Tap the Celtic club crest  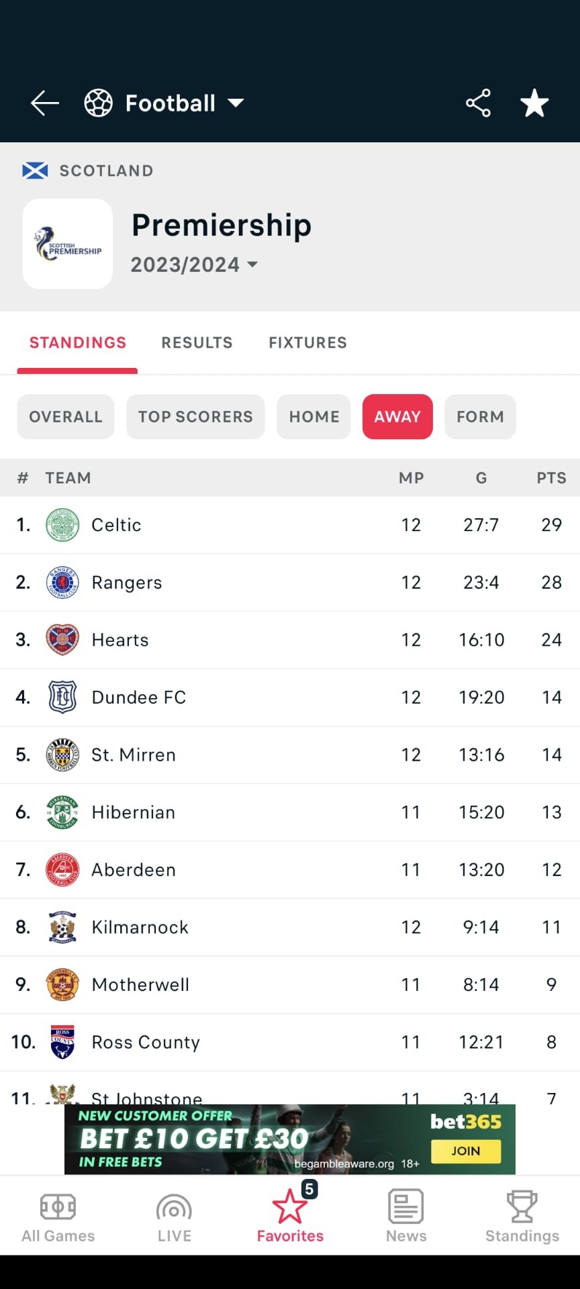[62, 525]
